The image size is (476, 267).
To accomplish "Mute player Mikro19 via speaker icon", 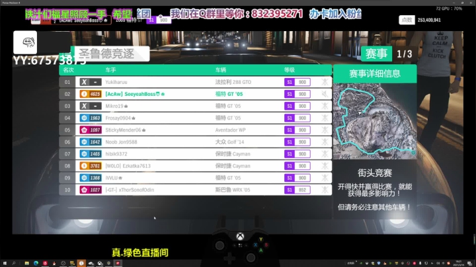I will pyautogui.click(x=325, y=106).
